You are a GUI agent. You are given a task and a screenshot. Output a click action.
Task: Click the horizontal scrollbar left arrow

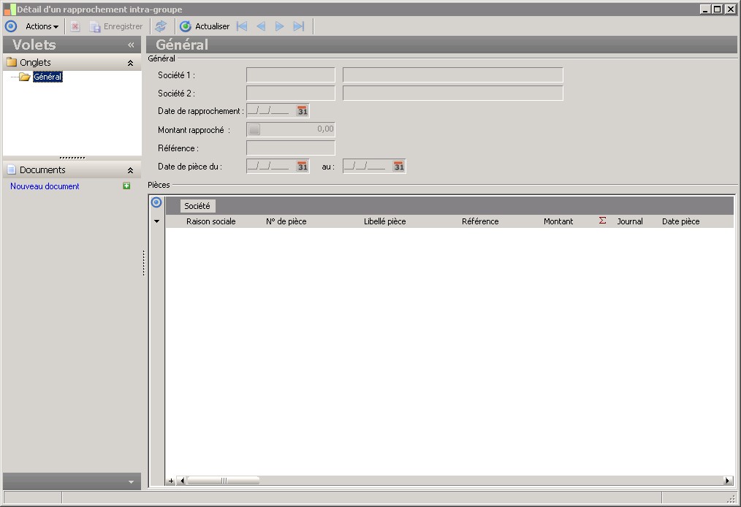coord(182,481)
